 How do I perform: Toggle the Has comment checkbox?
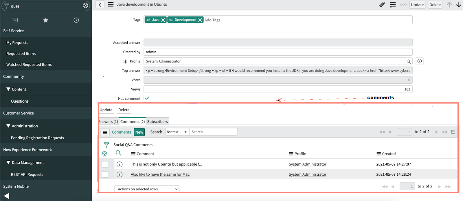click(147, 98)
